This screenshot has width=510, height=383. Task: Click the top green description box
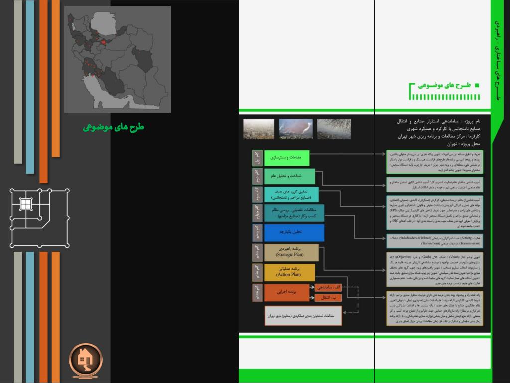coord(434,162)
